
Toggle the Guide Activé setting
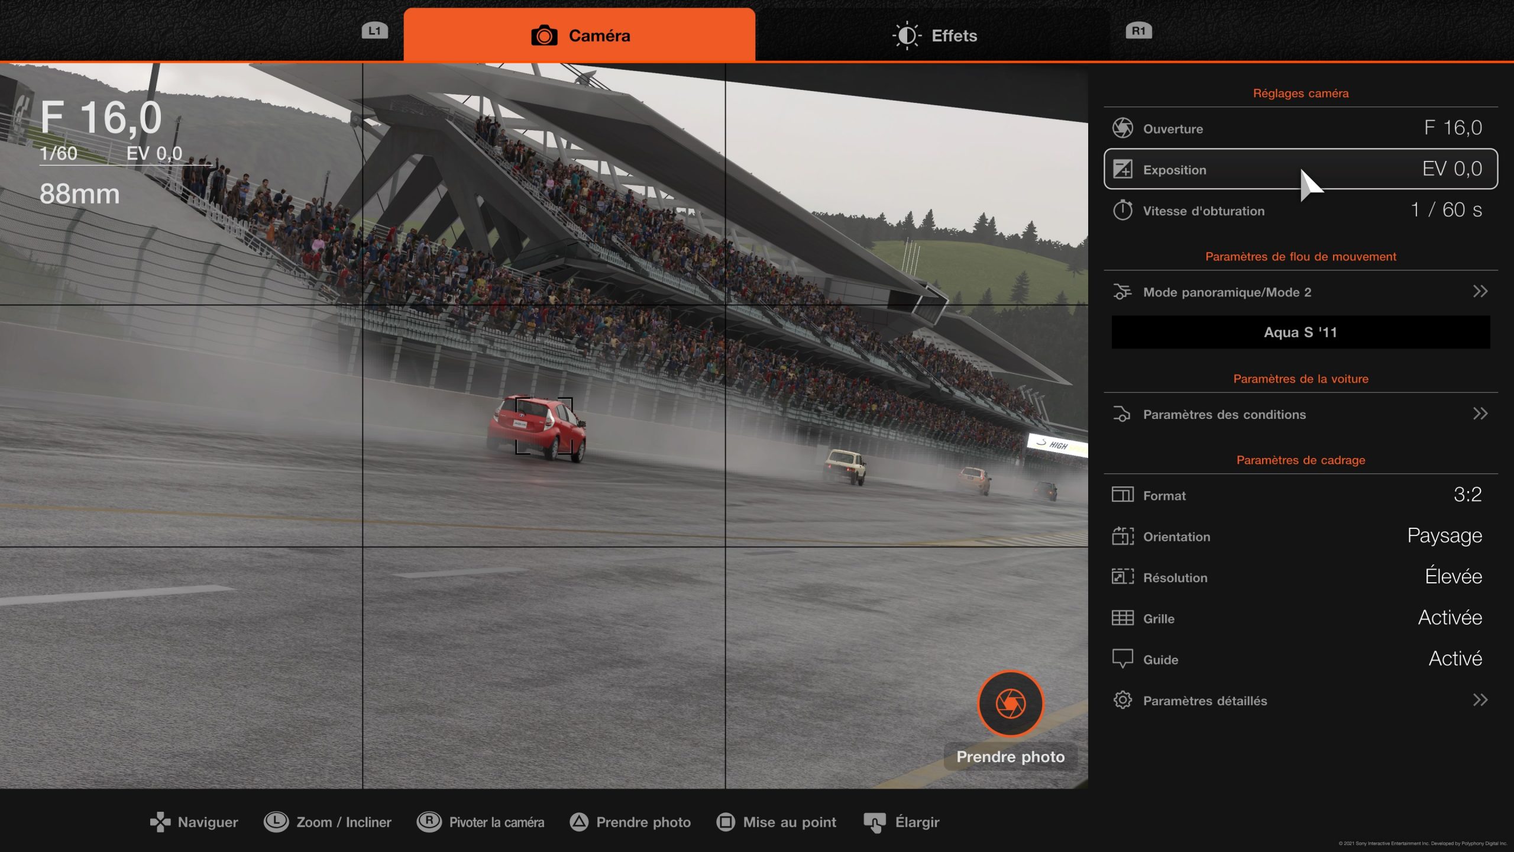[1454, 659]
